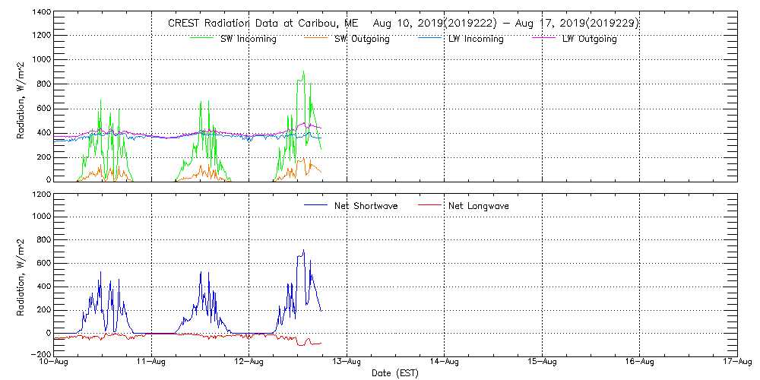Click the 15-Aug x-axis date label
This screenshot has width=760, height=380.
[x=542, y=363]
